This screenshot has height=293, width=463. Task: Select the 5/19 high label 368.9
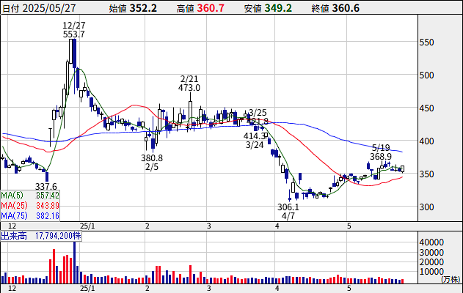[381, 156]
